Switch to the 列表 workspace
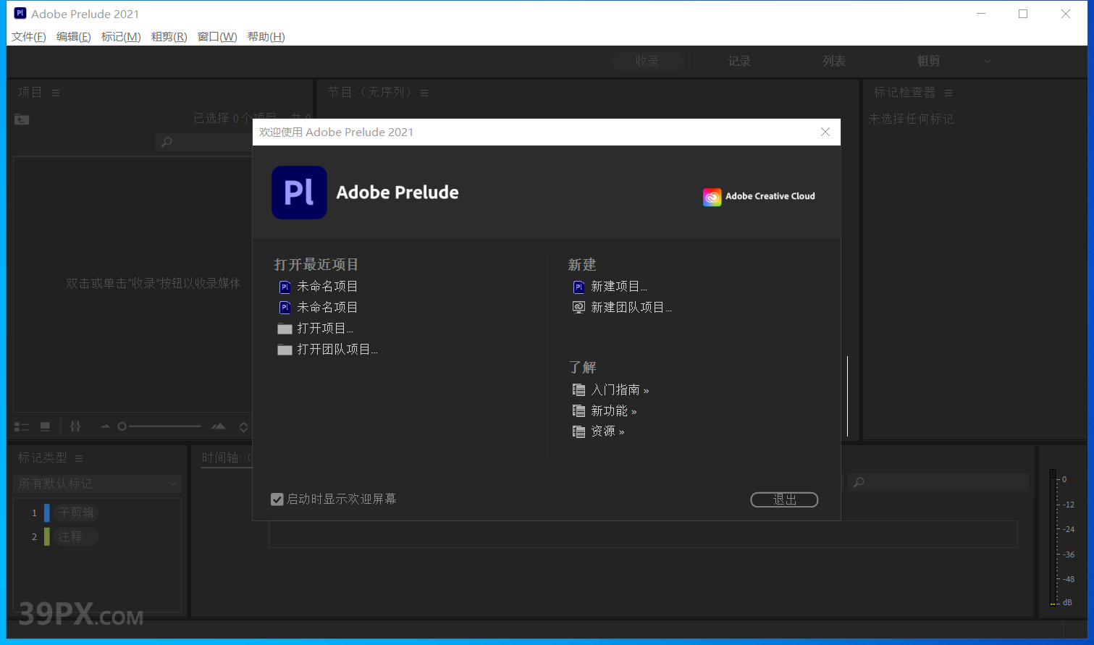The height and width of the screenshot is (645, 1094). (834, 62)
